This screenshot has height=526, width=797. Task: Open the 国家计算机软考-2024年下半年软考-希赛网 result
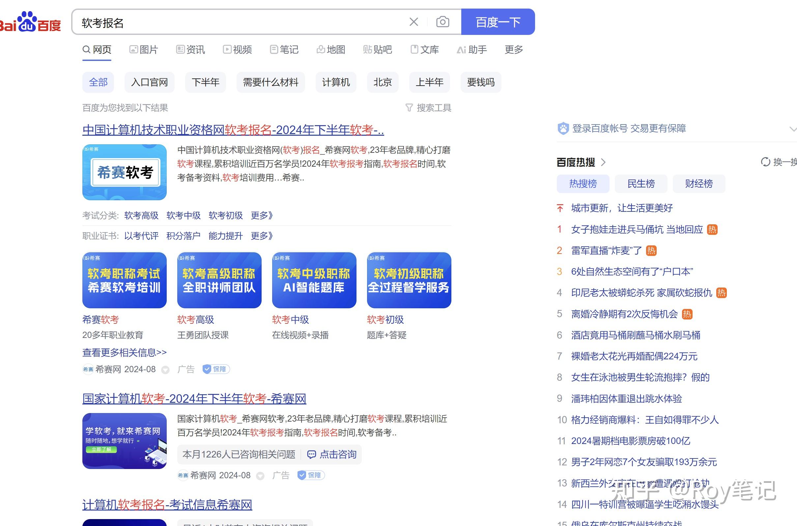[x=194, y=399]
